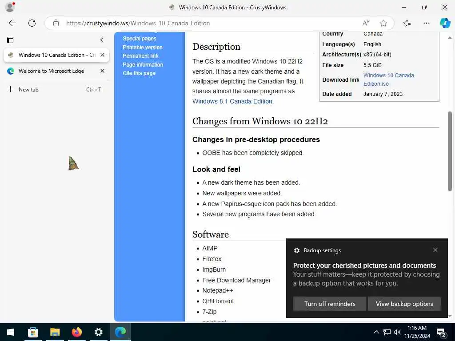Go back with the back arrow

click(12, 23)
